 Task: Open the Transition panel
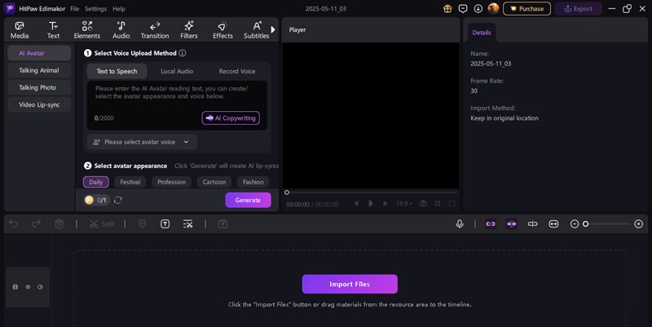[155, 30]
